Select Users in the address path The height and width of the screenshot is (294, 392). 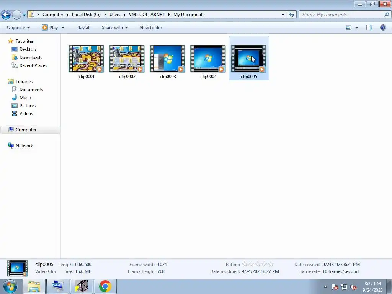coord(115,15)
